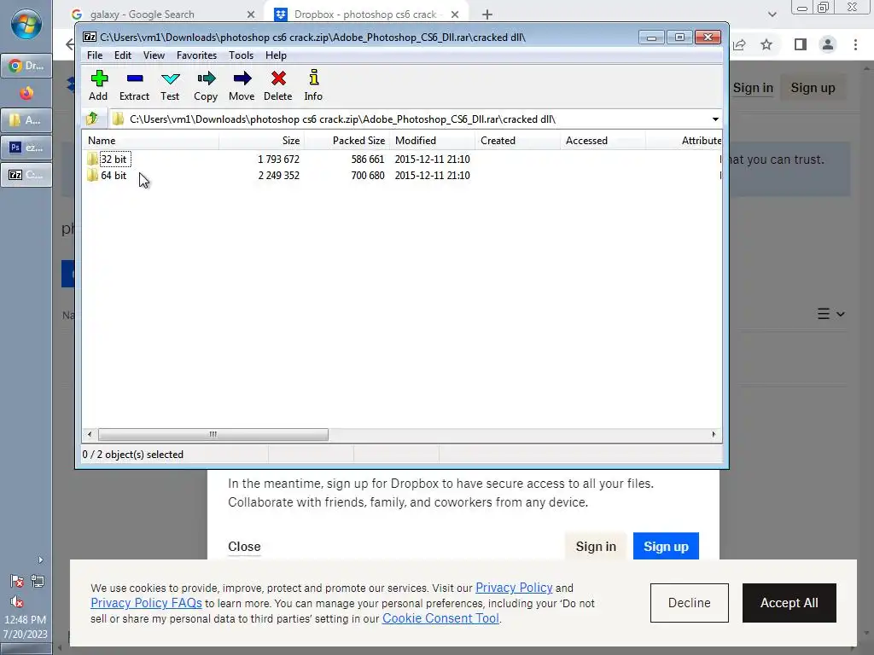Image resolution: width=874 pixels, height=655 pixels.
Task: Open folder taskbar item labeled A...
Action: [26, 120]
